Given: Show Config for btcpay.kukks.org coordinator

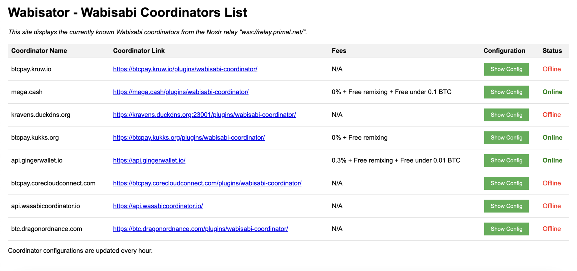Looking at the screenshot, I should [506, 137].
